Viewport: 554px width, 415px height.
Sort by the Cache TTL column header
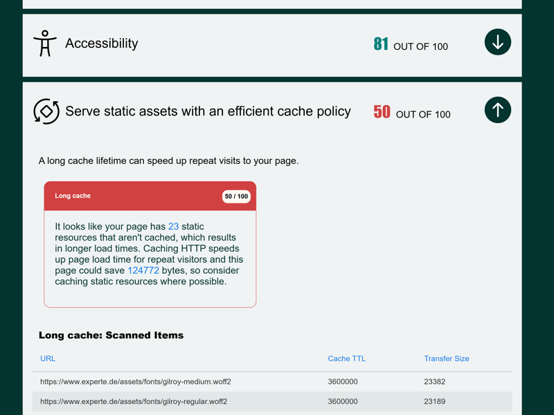346,358
